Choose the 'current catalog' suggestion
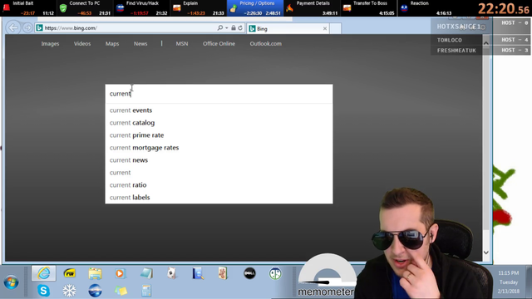This screenshot has height=299, width=532. coord(219,123)
